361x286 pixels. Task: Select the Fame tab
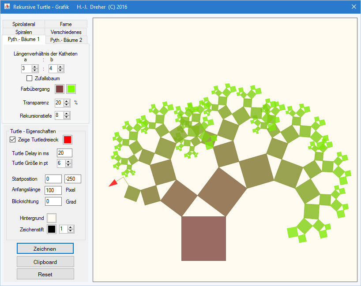coord(65,24)
